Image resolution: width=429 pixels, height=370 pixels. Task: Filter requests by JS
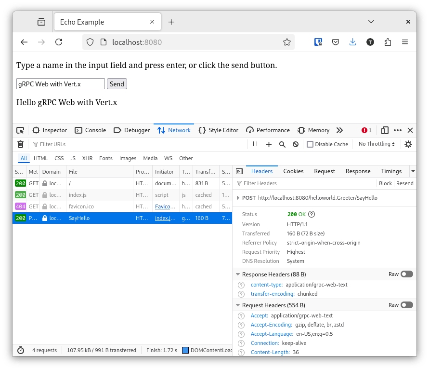coord(73,158)
